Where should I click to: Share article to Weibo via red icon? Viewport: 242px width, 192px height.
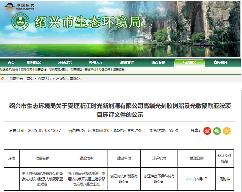tap(207, 131)
